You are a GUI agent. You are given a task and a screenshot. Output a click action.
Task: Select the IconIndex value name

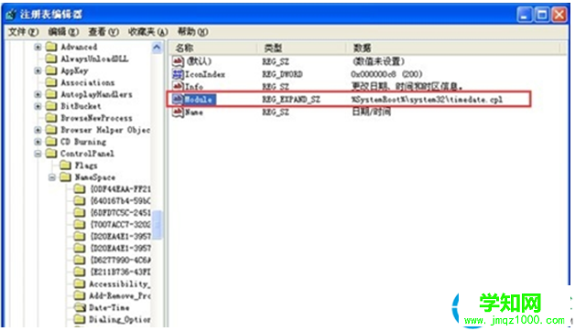tap(205, 74)
